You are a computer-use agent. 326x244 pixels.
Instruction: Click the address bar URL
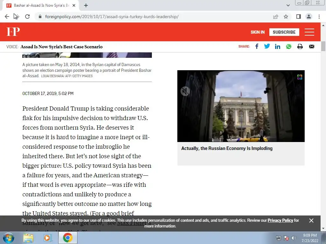(x=112, y=17)
